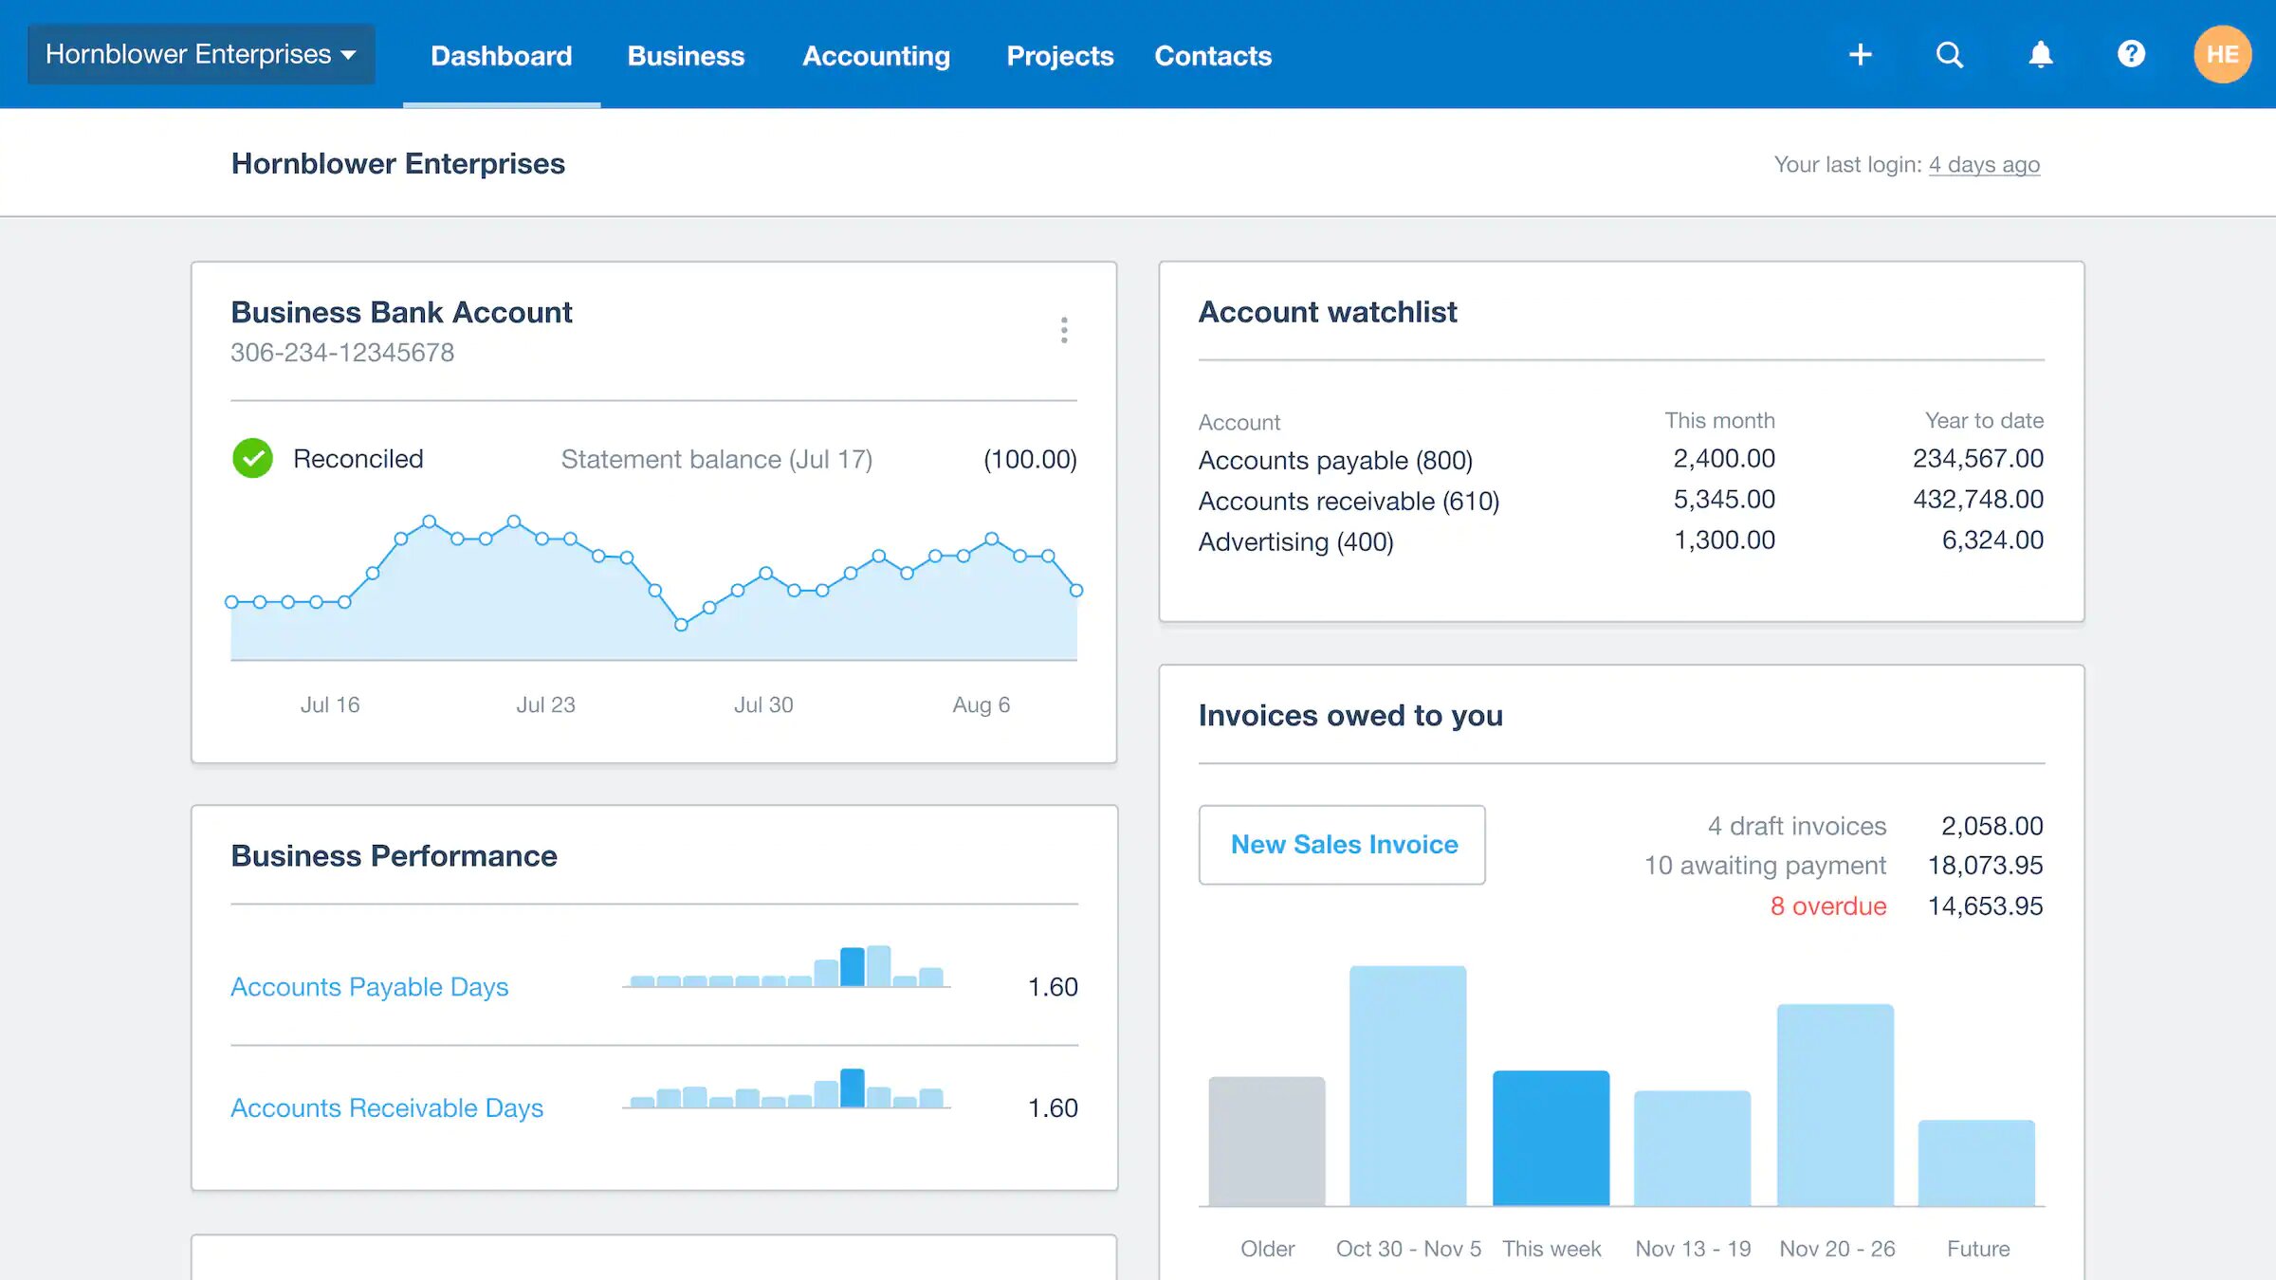Click the HE user avatar icon

[x=2221, y=55]
